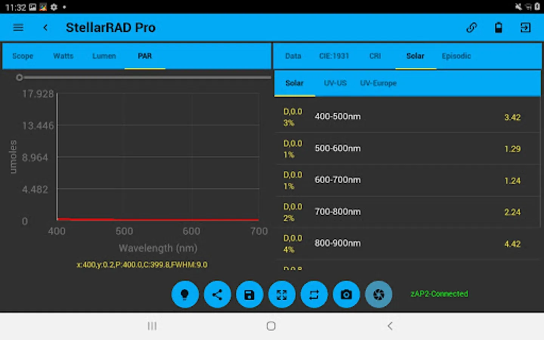Select the Solar sub-tab under Data row
Screen dimensions: 544x340
[294, 83]
